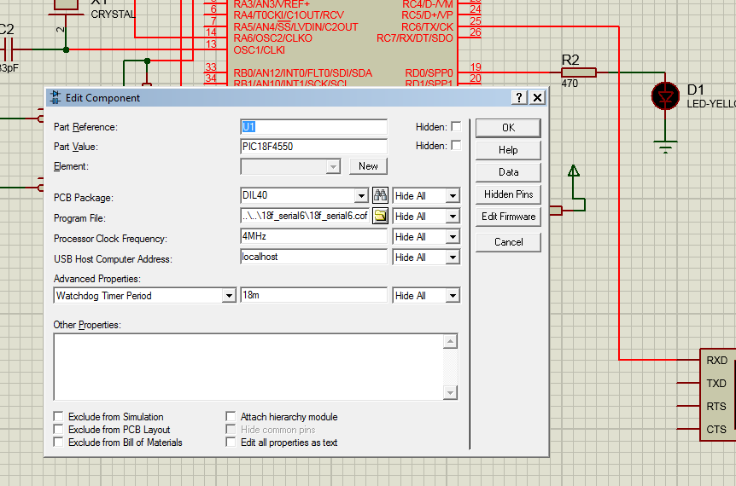Screen dimensions: 736x486
Task: Enable Exclude from PCB Layout
Action: pyautogui.click(x=58, y=429)
